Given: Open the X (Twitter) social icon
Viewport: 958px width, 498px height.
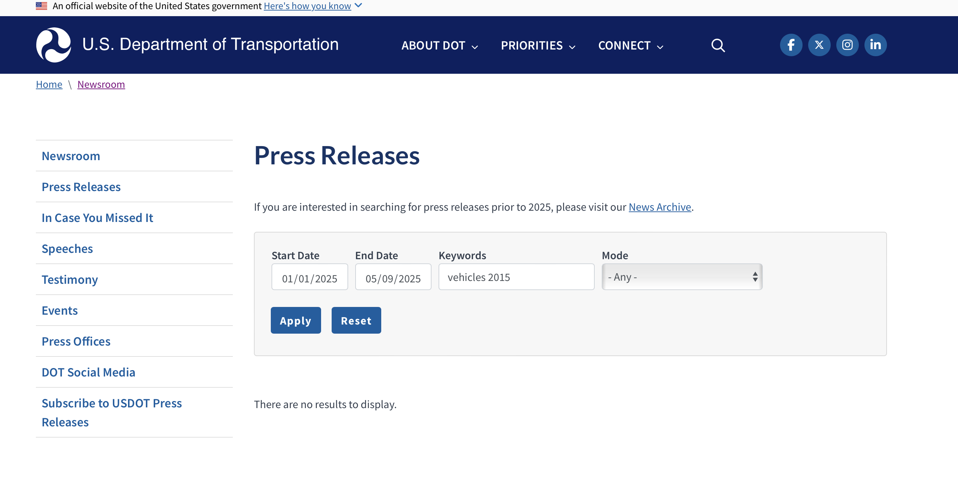Looking at the screenshot, I should 819,45.
